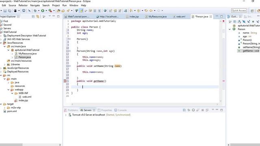Toggle Skip All Breakpoints toolbar icon
Image resolution: width=260 pixels, height=146 pixels.
pyautogui.click(x=29, y=11)
